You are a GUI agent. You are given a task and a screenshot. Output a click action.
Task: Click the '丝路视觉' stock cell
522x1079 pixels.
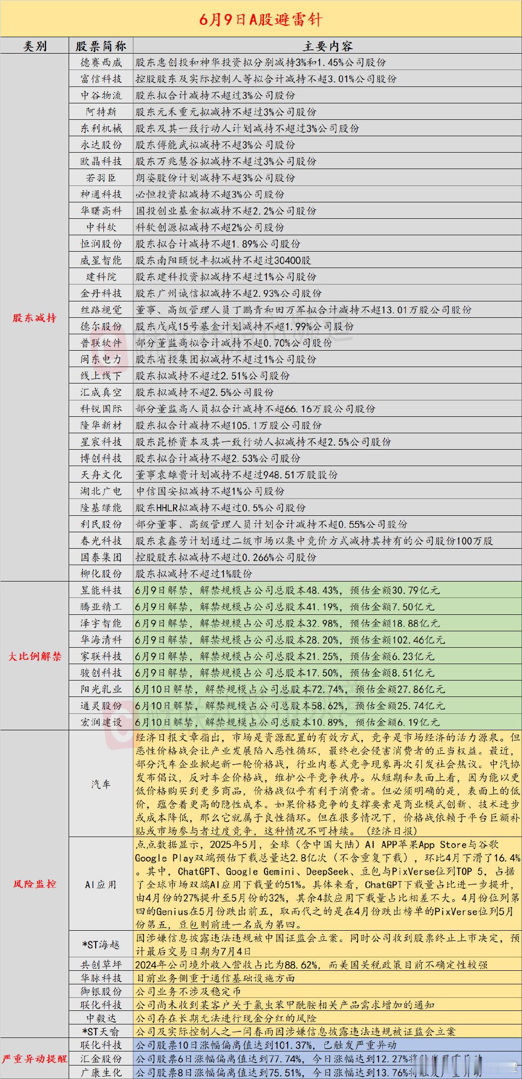point(101,310)
